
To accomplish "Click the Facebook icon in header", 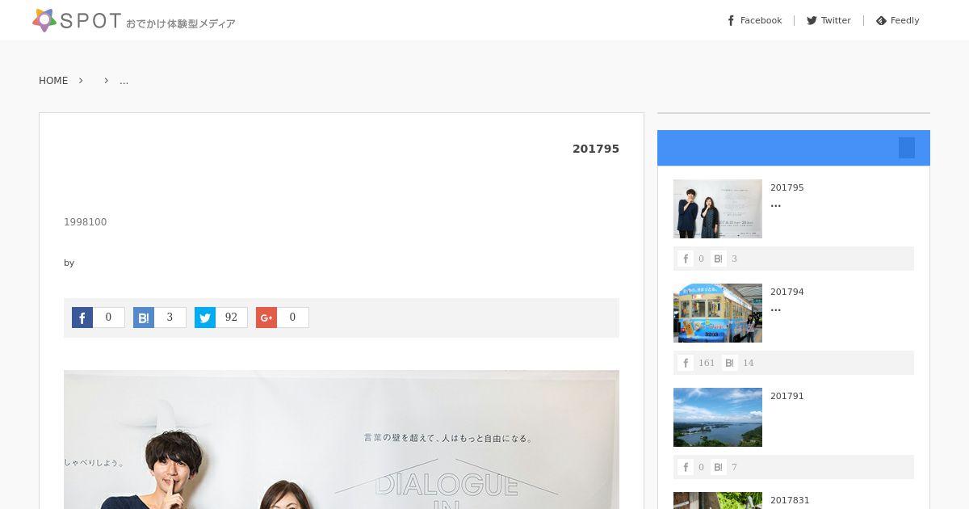I will coord(731,20).
